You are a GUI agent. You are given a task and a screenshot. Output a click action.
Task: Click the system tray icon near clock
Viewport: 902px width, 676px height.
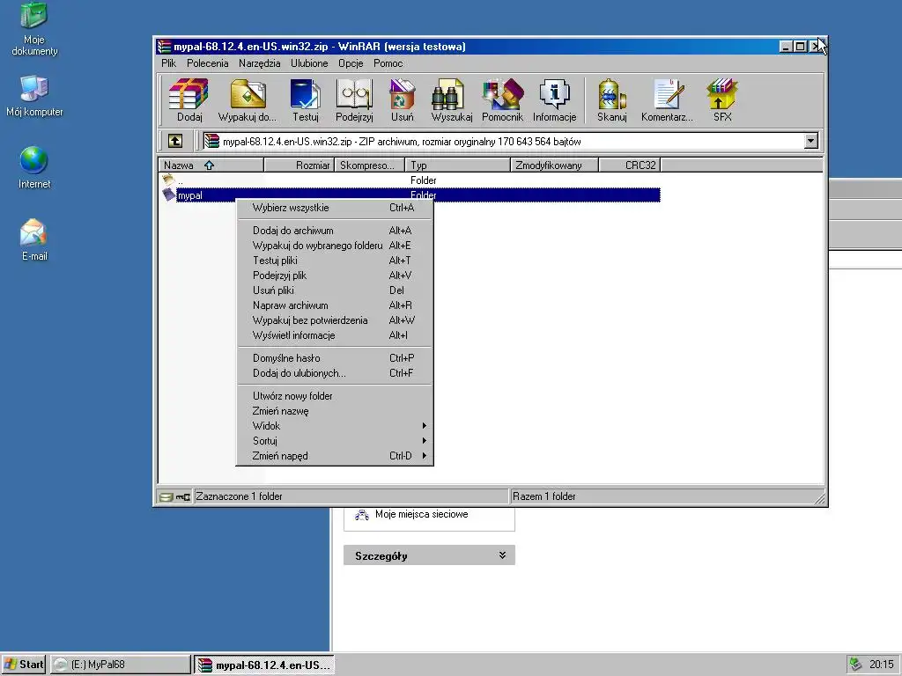tap(856, 665)
